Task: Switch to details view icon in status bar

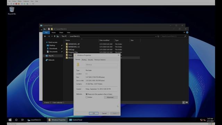Action: 183,102
